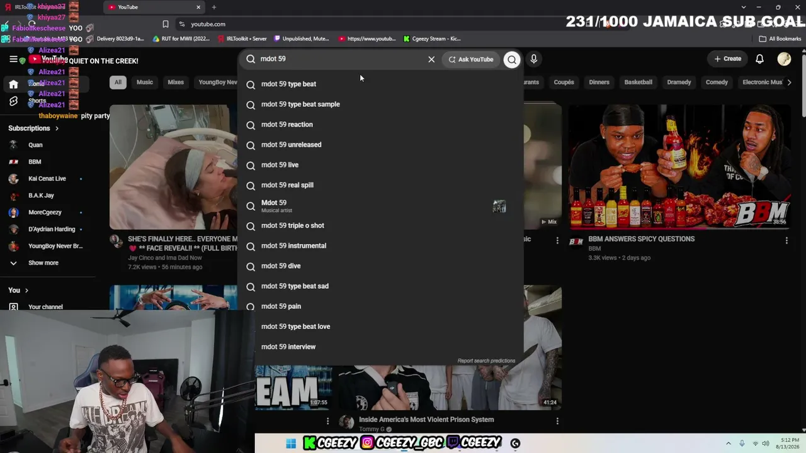Expand the You section chevron
The image size is (806, 453).
[26, 290]
